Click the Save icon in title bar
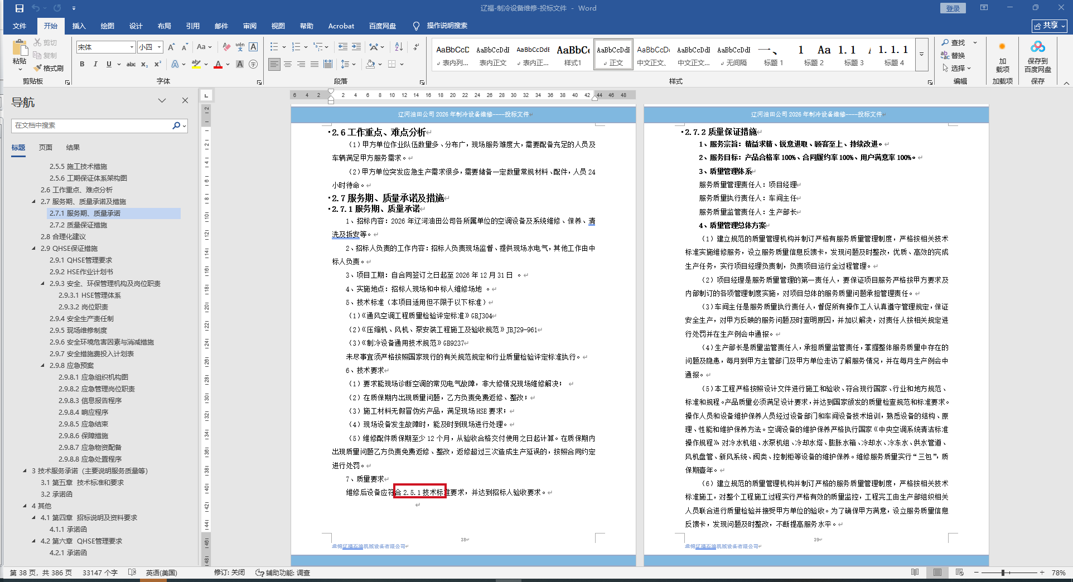 pyautogui.click(x=20, y=8)
